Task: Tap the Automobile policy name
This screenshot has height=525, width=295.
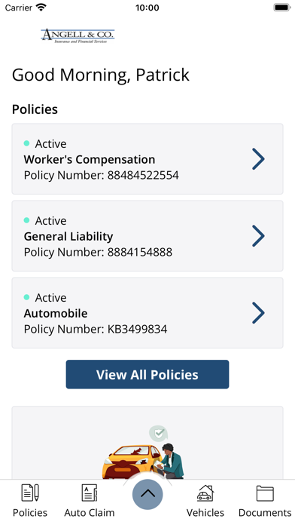Action: coord(56,313)
